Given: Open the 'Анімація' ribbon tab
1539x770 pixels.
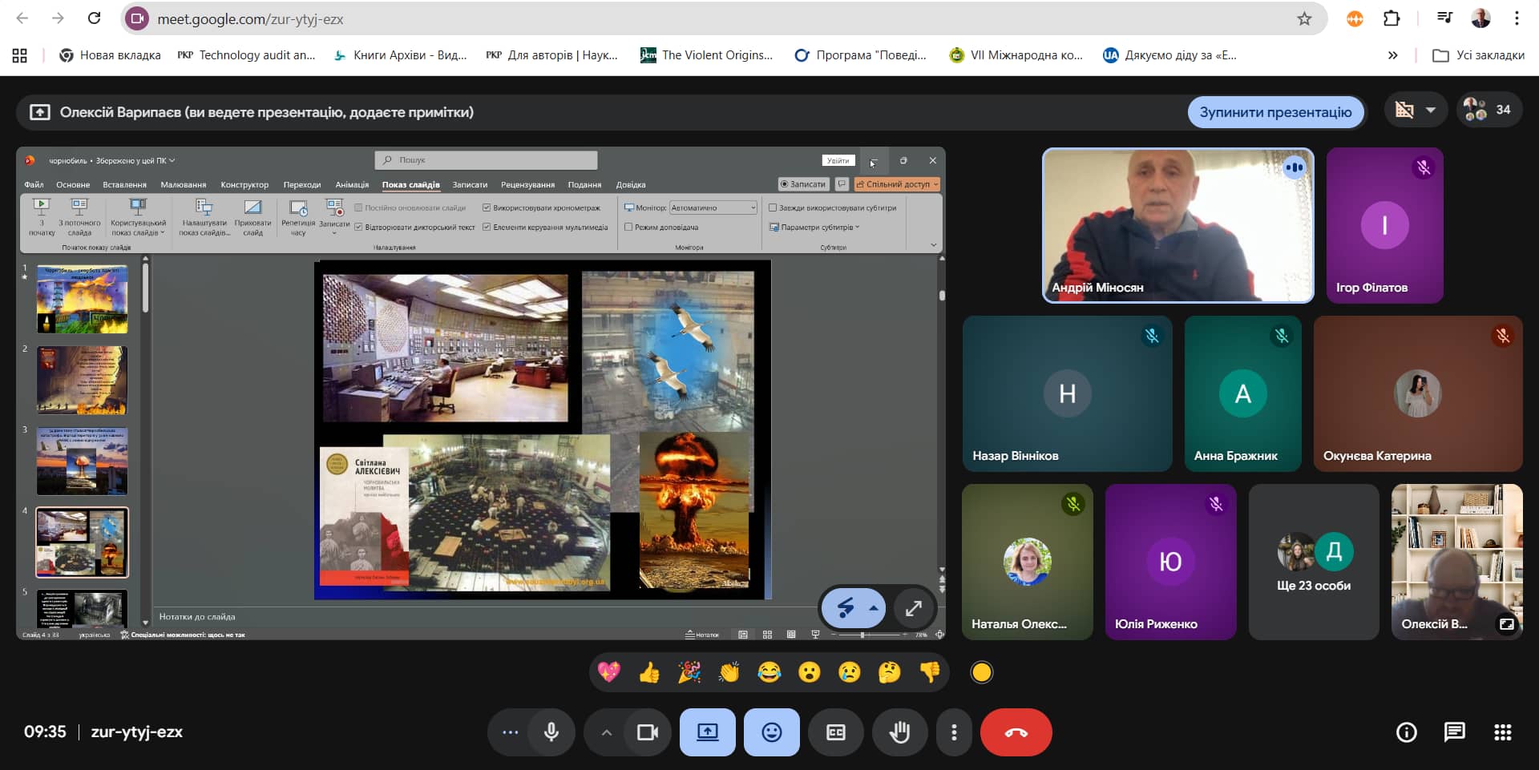Looking at the screenshot, I should click(x=352, y=185).
